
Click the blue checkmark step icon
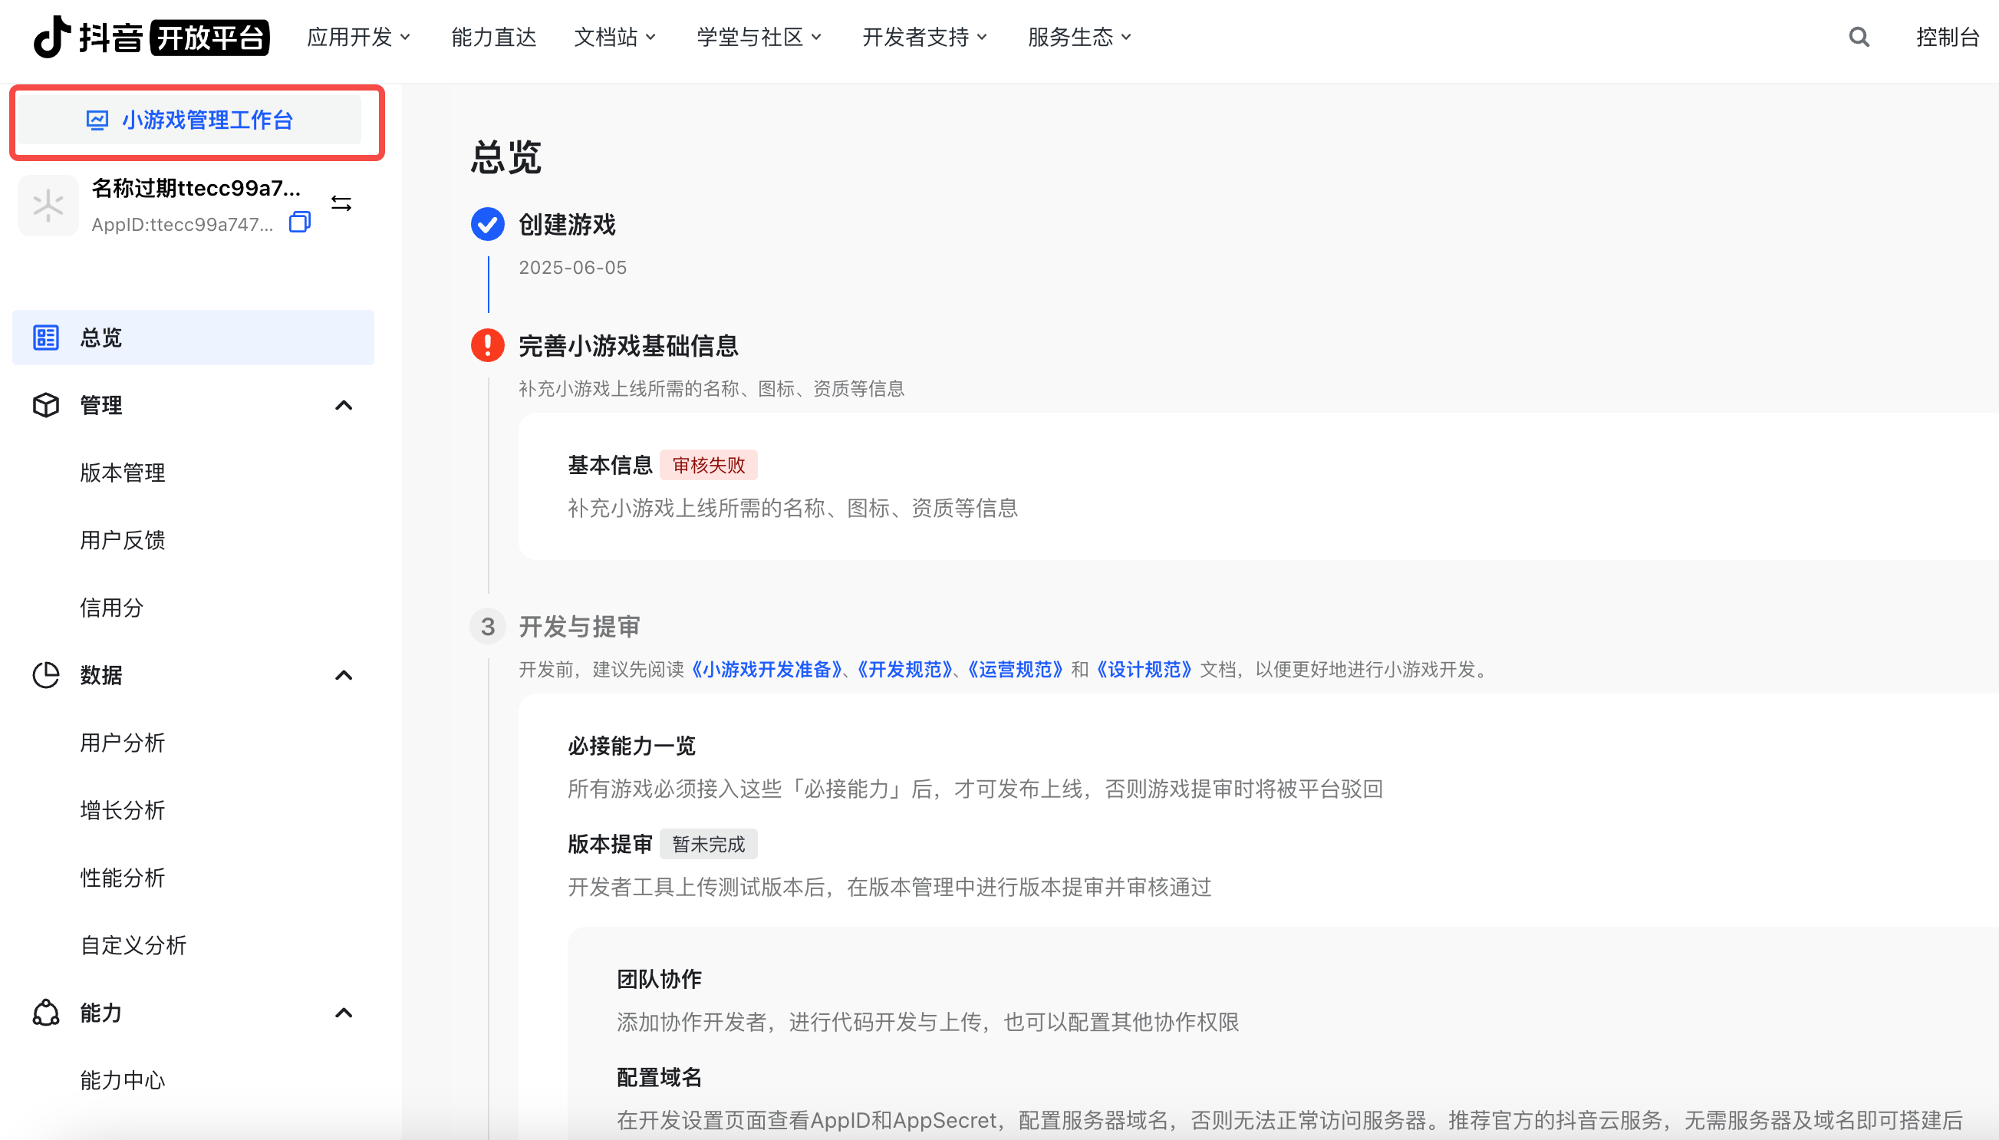pos(488,225)
